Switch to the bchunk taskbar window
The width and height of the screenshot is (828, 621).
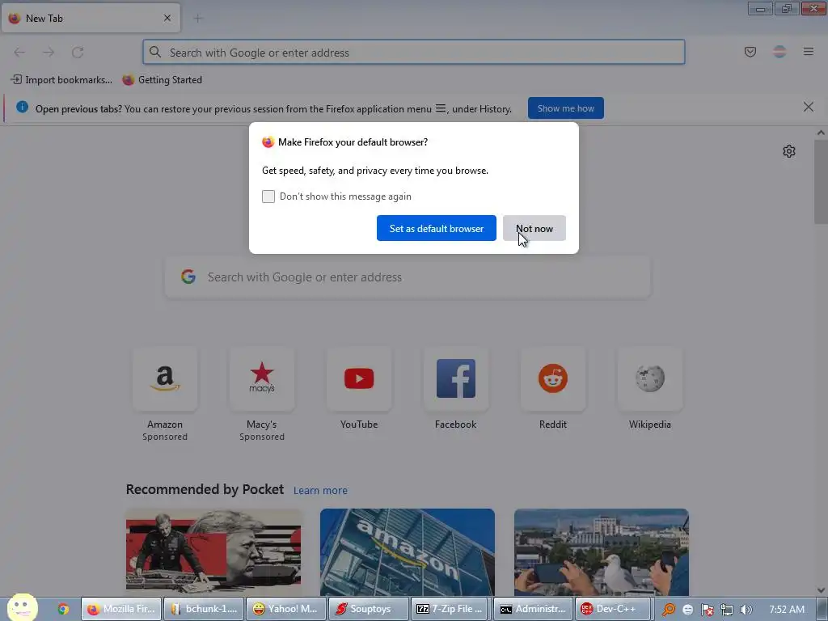point(204,609)
